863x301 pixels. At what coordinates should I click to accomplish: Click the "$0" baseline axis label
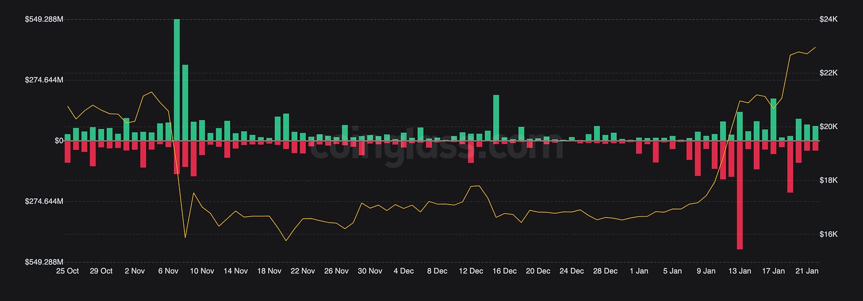[x=59, y=141]
